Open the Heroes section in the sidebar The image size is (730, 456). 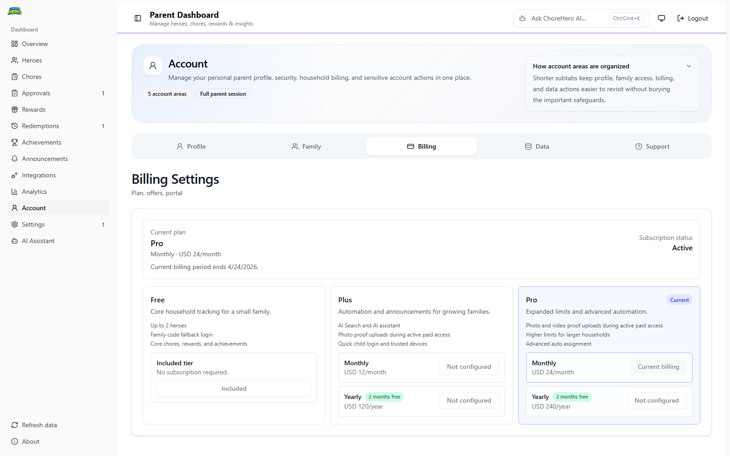(32, 60)
